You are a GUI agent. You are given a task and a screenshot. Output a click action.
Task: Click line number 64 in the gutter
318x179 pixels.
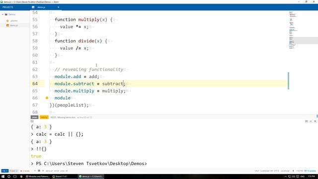coord(35,84)
